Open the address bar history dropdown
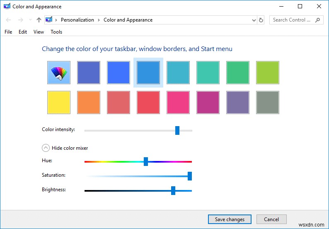This screenshot has width=329, height=229. (x=254, y=20)
